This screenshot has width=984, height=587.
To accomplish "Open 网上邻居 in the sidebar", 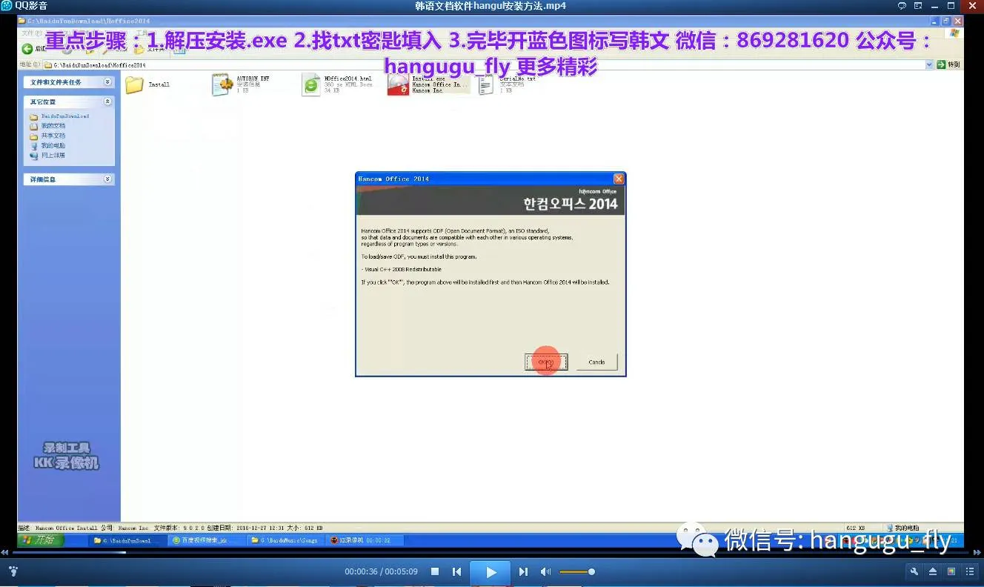I will coord(53,156).
